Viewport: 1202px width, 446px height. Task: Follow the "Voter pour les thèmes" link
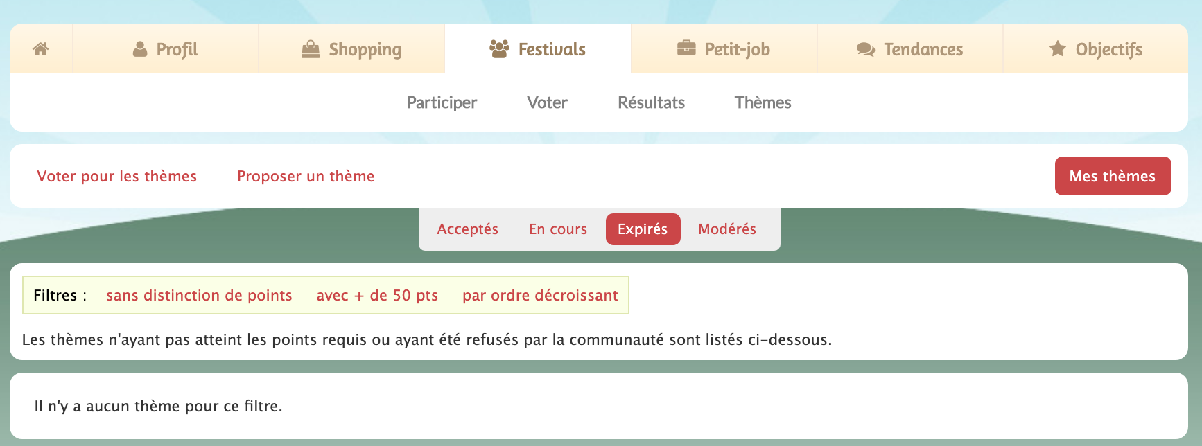[x=116, y=176]
